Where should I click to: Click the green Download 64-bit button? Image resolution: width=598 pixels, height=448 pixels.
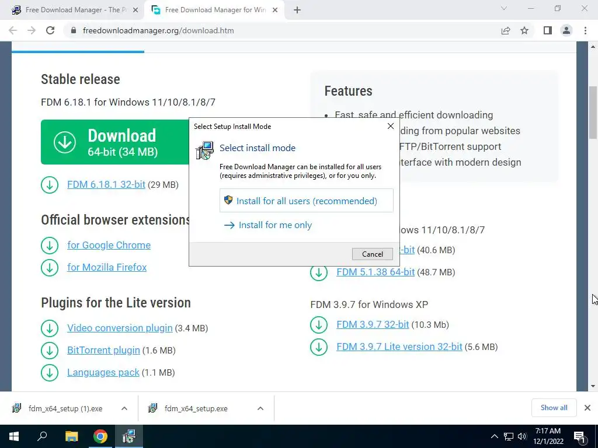coord(115,142)
